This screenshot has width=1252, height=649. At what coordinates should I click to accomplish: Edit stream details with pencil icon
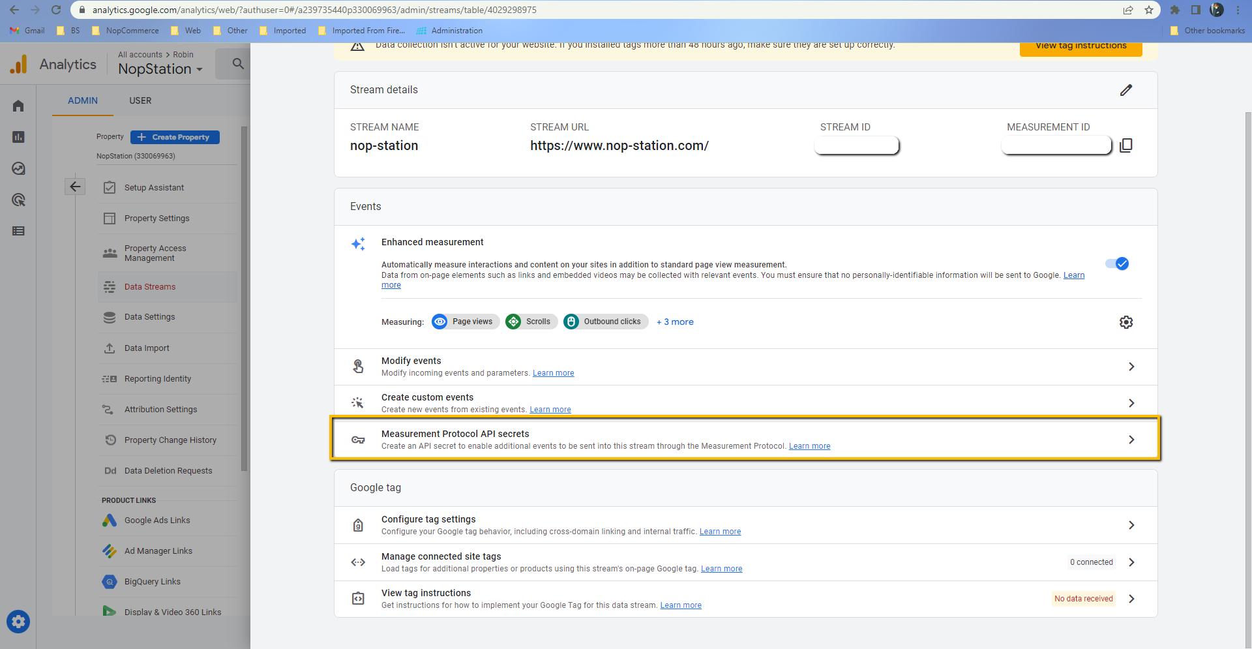1126,90
